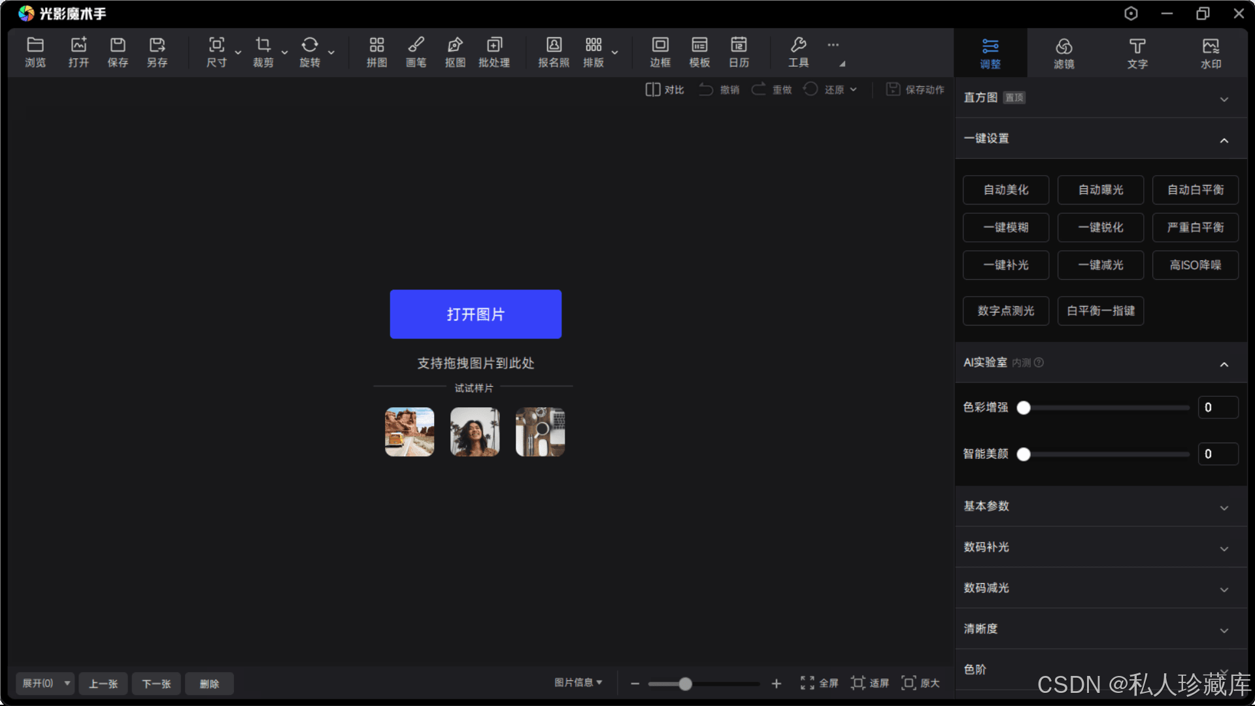Image resolution: width=1255 pixels, height=706 pixels.
Task: Switch to the 水印 watermark tab
Action: coord(1211,53)
